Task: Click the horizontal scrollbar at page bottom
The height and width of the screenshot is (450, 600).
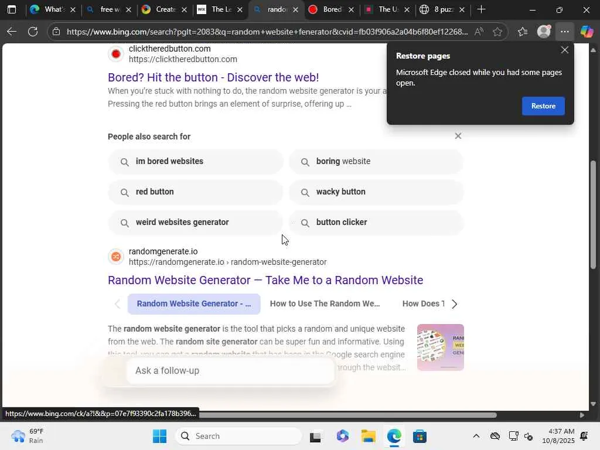Action: click(347, 415)
